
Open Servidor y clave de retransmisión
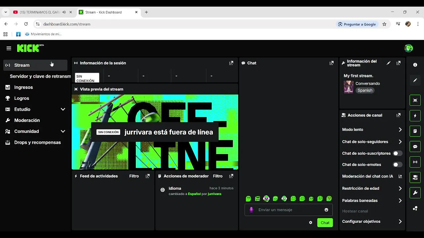click(x=40, y=76)
